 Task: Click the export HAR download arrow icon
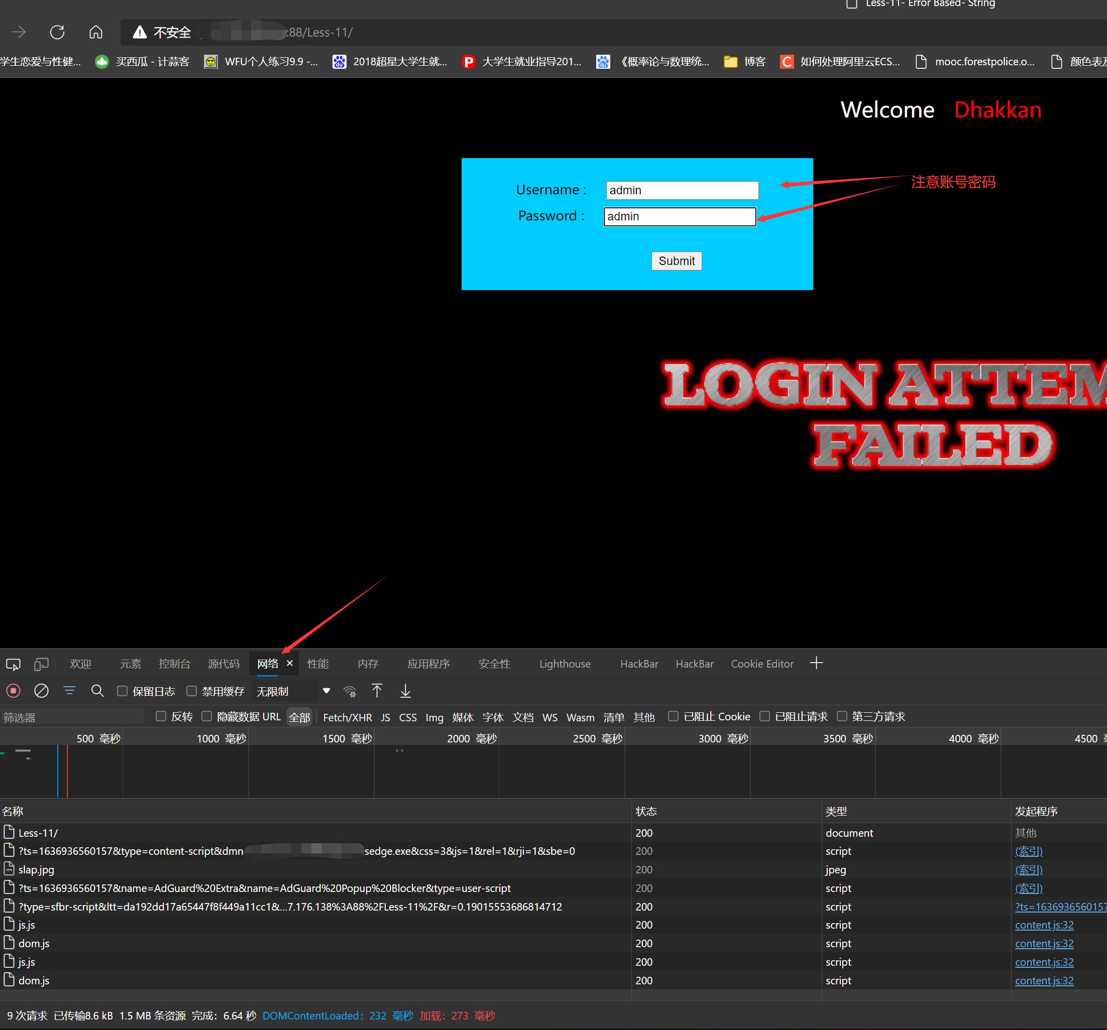pos(405,691)
